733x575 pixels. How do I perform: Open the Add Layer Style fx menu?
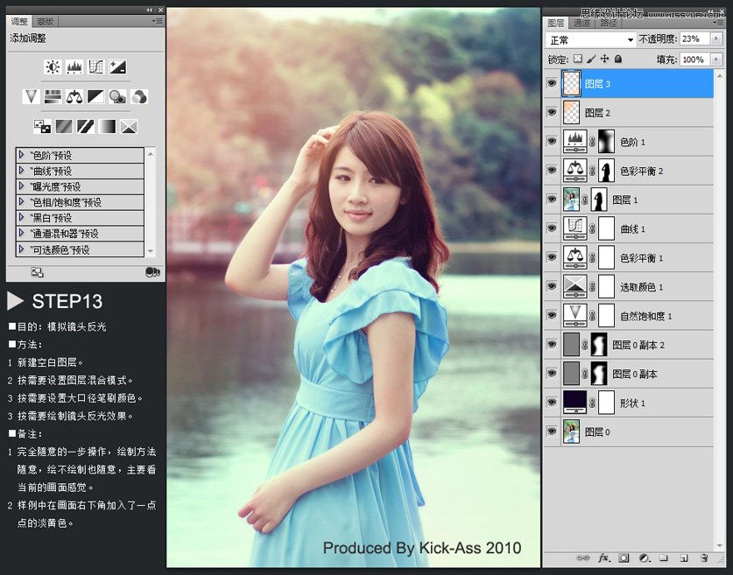pos(603,558)
